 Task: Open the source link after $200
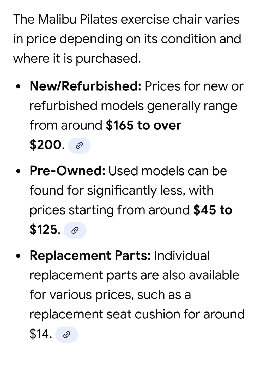pos(79,146)
